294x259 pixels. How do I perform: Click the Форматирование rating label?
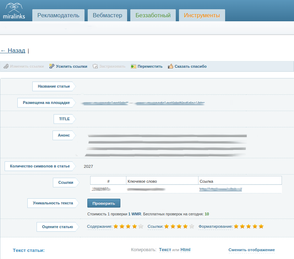tap(216, 226)
